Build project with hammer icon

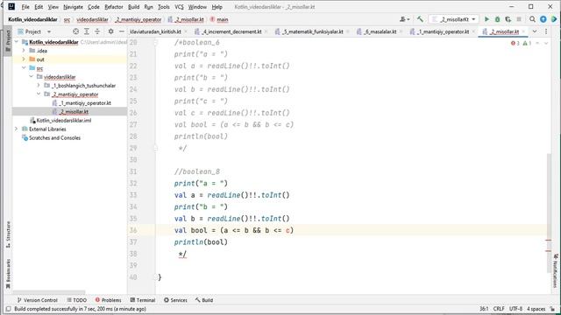tap(420, 19)
